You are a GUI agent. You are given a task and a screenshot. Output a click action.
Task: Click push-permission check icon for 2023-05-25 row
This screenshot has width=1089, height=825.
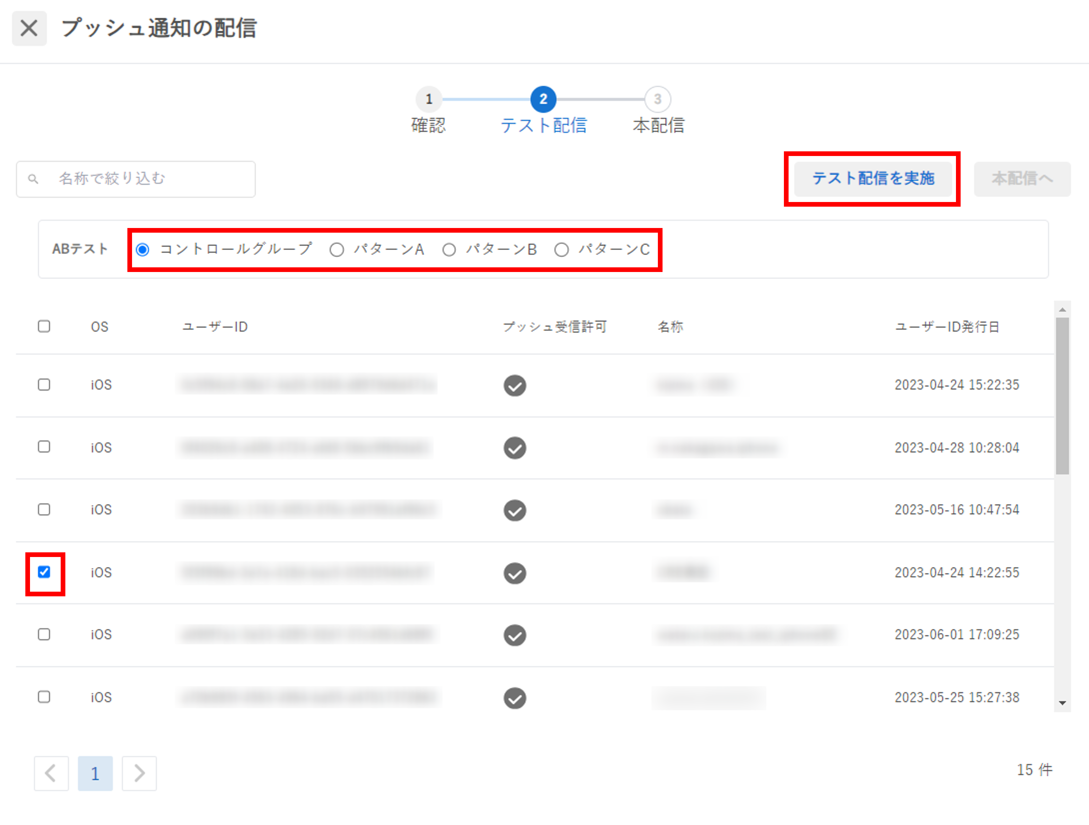(x=514, y=698)
